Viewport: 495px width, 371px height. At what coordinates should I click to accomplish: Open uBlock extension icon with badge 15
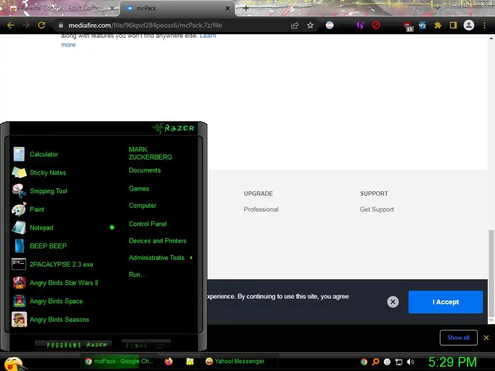pos(408,26)
